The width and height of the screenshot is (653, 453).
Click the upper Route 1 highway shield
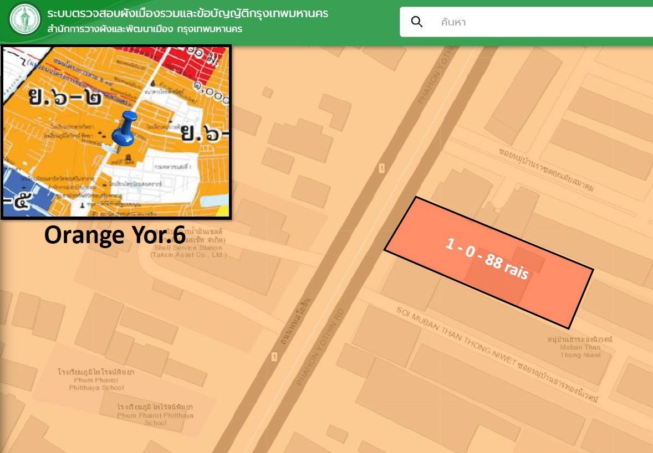pos(381,168)
